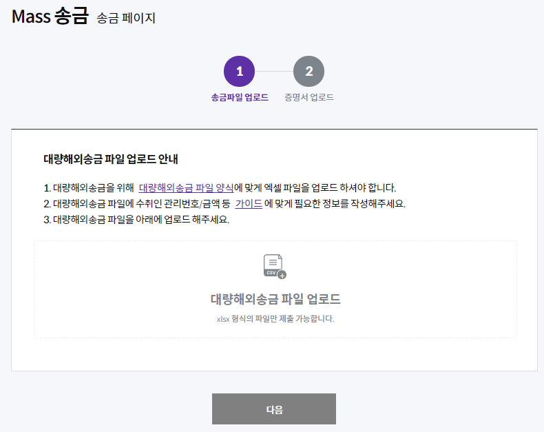Click the 송금 페이지 subtitle
This screenshot has width=544, height=432.
(x=126, y=18)
